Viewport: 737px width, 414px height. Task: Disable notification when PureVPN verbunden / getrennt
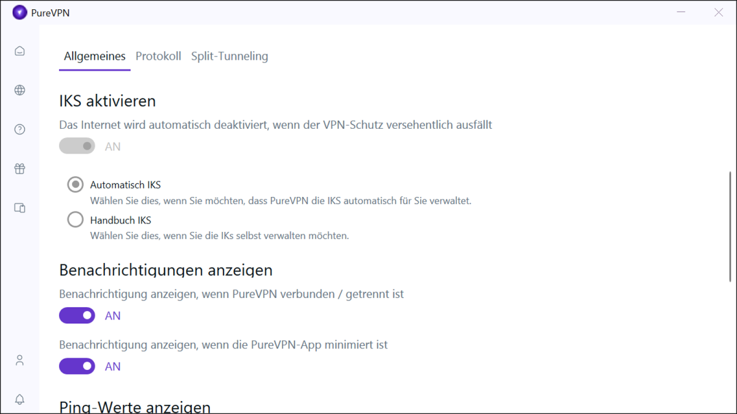(x=77, y=315)
